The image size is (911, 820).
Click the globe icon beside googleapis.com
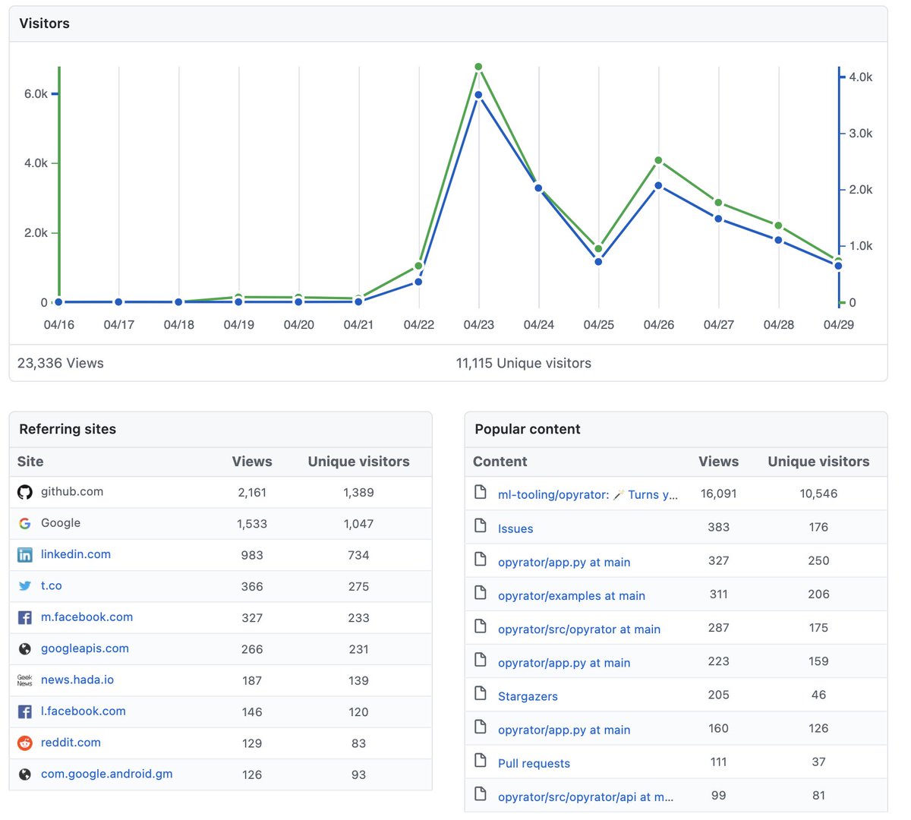[x=25, y=649]
